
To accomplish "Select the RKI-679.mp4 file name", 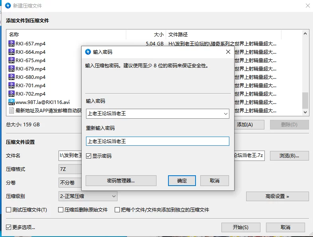I will click(30, 69).
